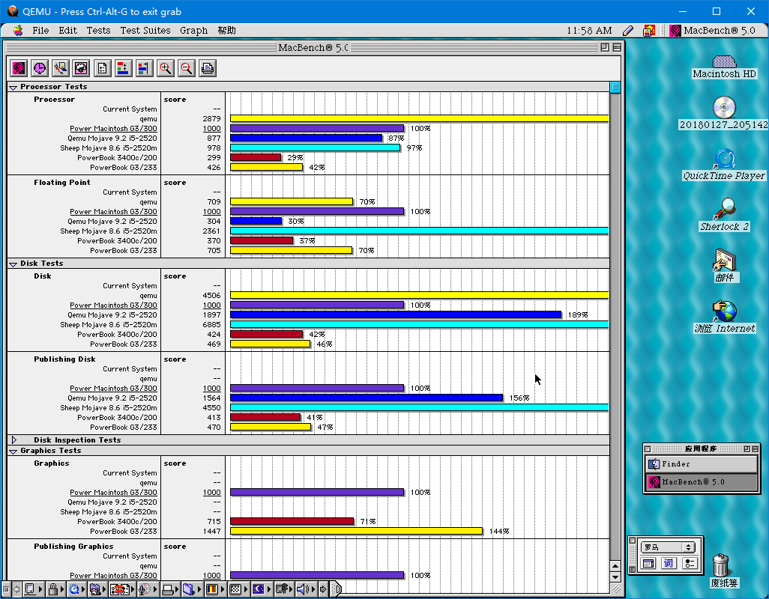Open the 罗马 input method dropdown
This screenshot has height=599, width=769.
pyautogui.click(x=668, y=547)
